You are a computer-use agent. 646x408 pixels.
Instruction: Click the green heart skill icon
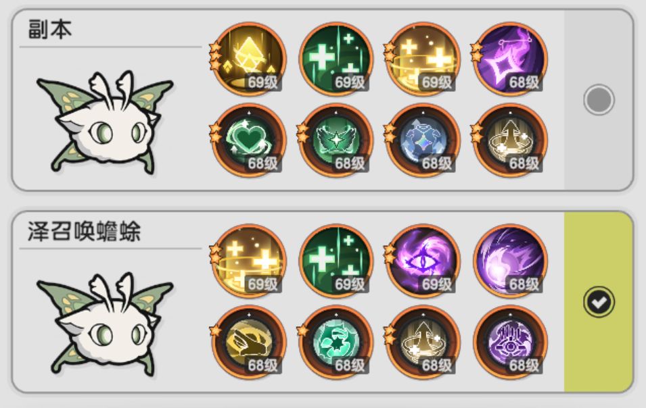point(250,141)
